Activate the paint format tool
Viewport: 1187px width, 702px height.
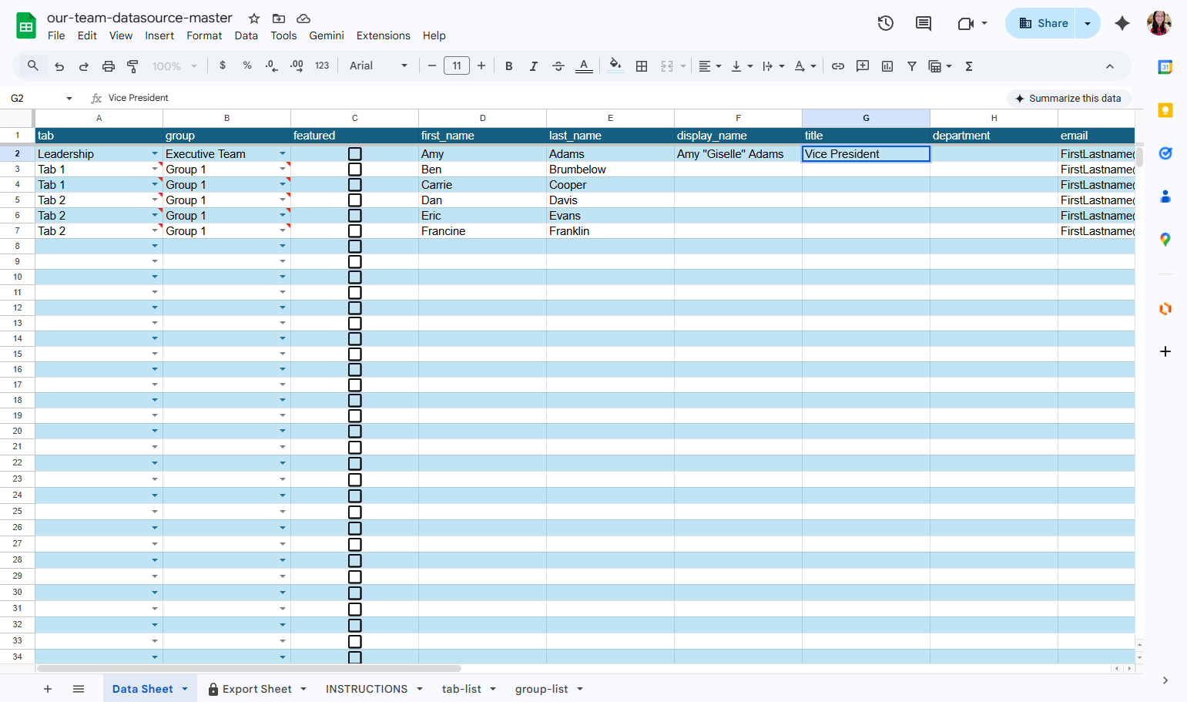pyautogui.click(x=132, y=66)
